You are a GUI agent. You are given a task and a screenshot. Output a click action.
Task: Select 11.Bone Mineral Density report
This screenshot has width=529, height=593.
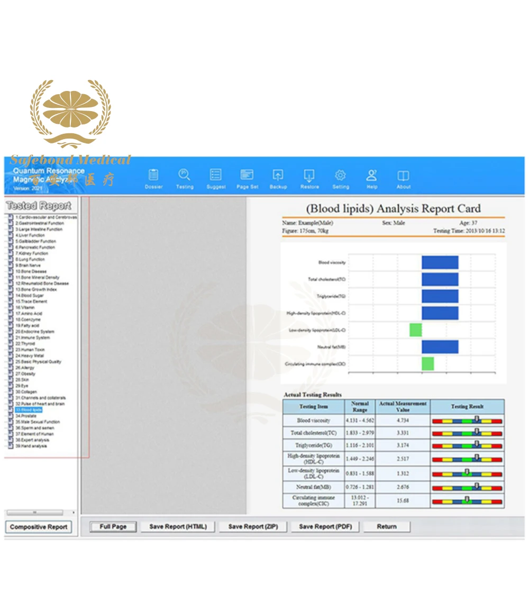(38, 277)
